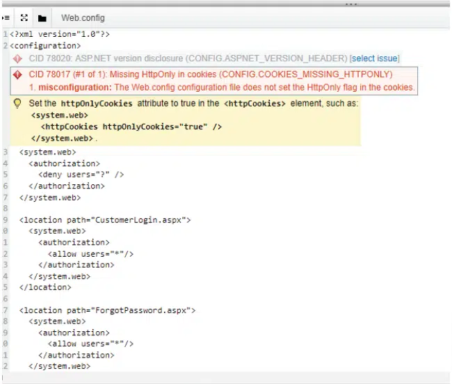Click the three-dot panel drag handle at top
Image resolution: width=452 pixels, height=384 pixels.
(351, 4)
